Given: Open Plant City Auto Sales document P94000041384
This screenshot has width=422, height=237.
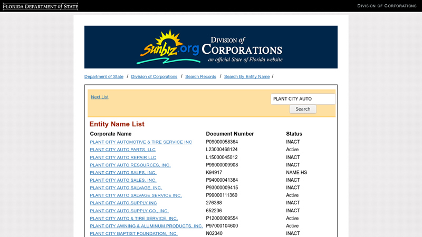Looking at the screenshot, I should point(123,180).
